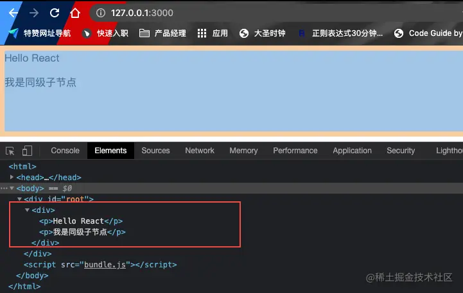The width and height of the screenshot is (463, 293).
Task: Open the ellipsis actions beside the body node
Action: pyautogui.click(x=4, y=188)
